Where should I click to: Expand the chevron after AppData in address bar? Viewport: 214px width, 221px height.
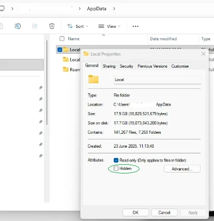point(114,9)
